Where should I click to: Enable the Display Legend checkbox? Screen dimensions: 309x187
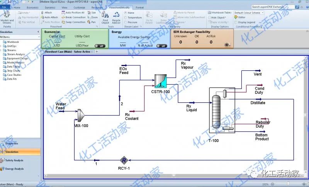pos(236,22)
